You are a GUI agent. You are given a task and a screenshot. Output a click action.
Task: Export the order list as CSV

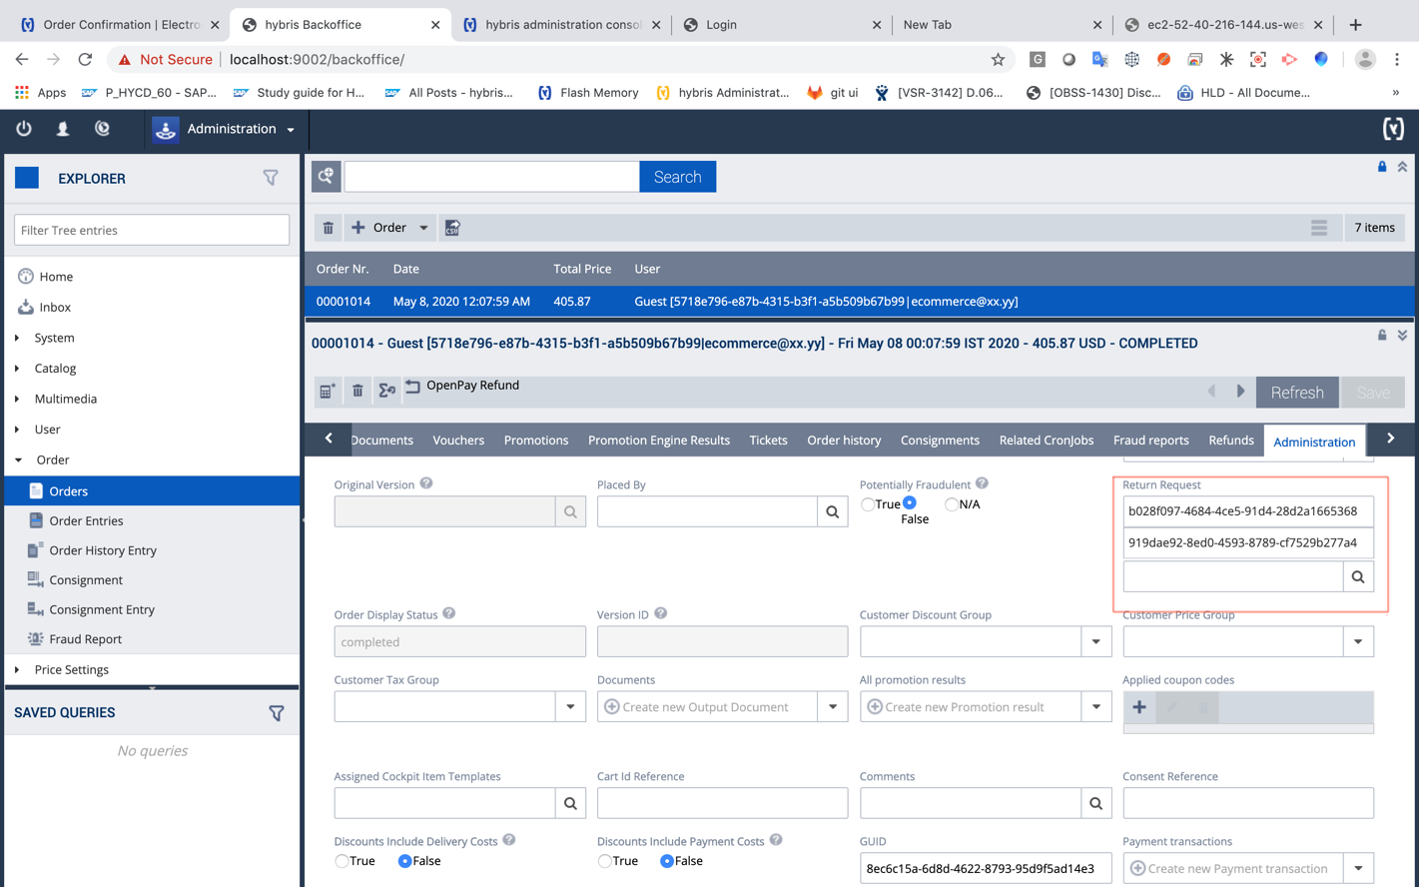pyautogui.click(x=452, y=228)
